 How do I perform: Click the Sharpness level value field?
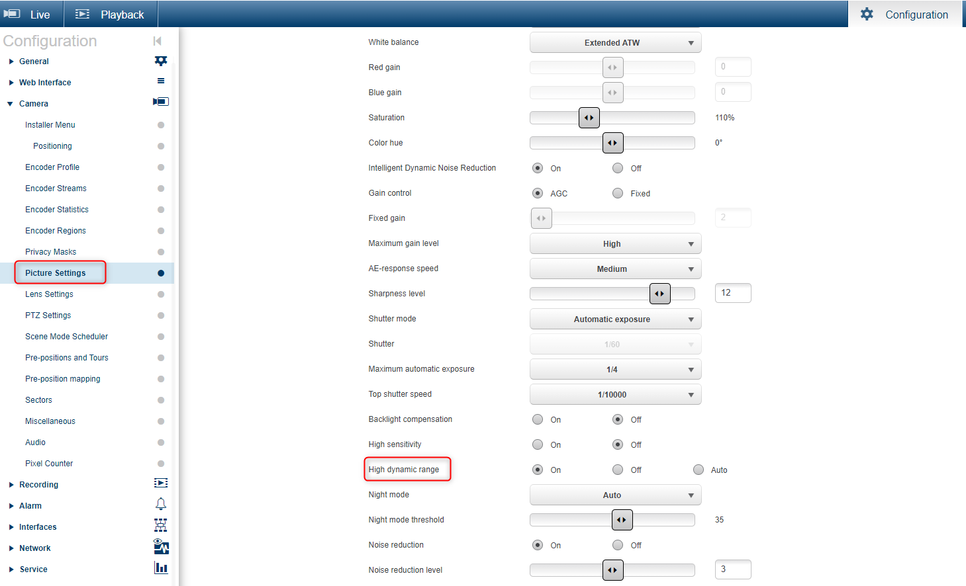coord(732,293)
